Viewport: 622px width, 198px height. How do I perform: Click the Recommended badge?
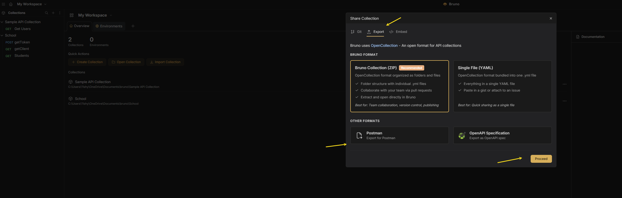pos(412,68)
